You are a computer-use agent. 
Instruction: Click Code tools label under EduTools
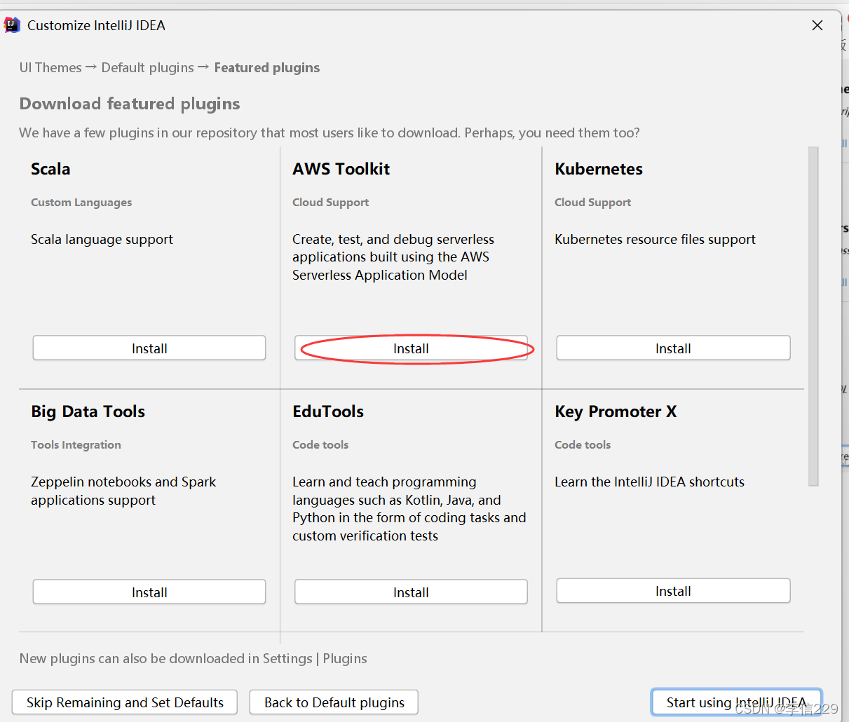click(x=320, y=444)
